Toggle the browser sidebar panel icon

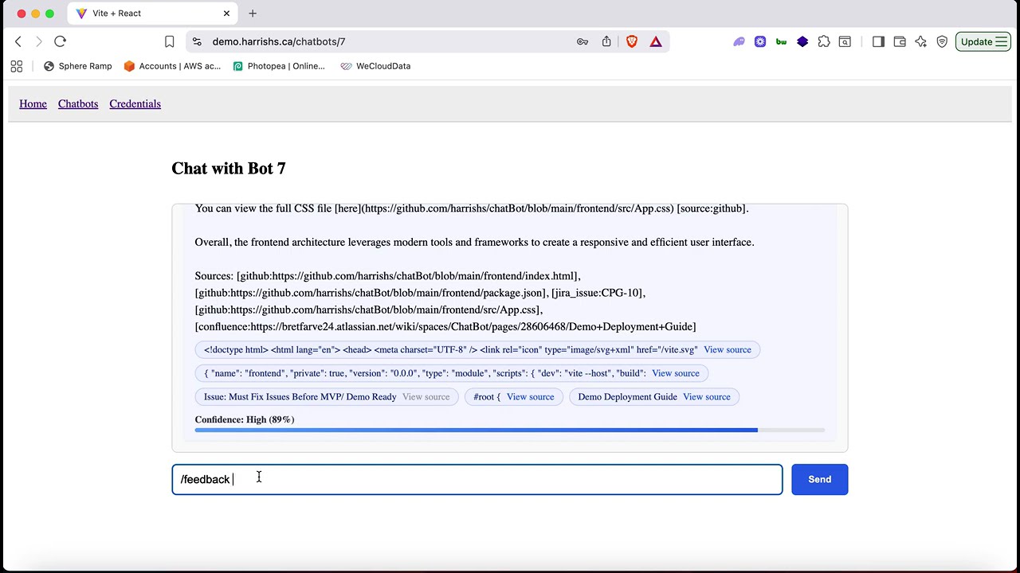coord(878,41)
